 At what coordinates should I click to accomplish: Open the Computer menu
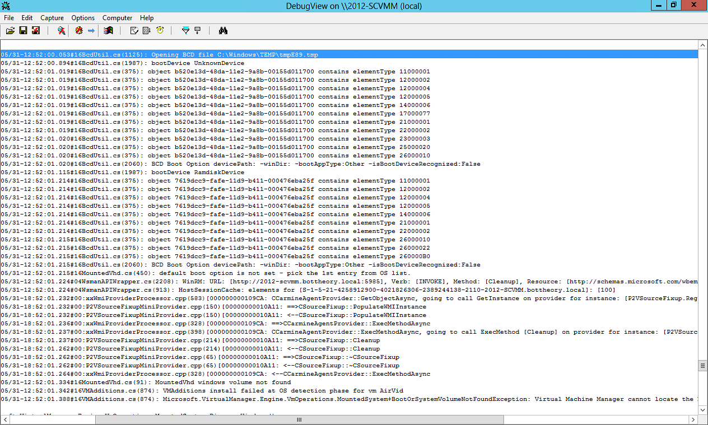coord(117,17)
